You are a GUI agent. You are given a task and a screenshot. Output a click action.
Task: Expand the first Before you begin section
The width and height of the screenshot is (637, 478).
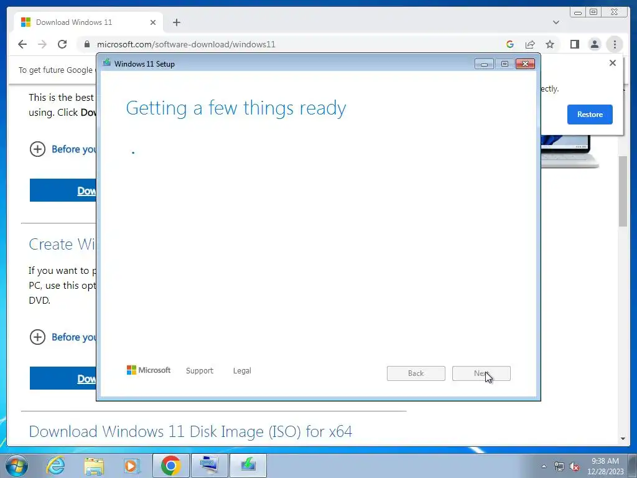(x=38, y=149)
